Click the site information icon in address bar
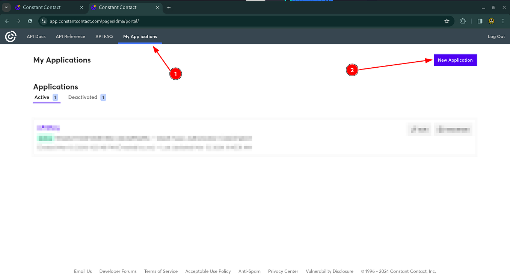 pos(43,21)
